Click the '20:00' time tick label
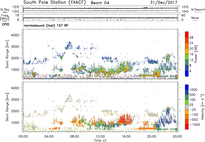 (x=152, y=137)
